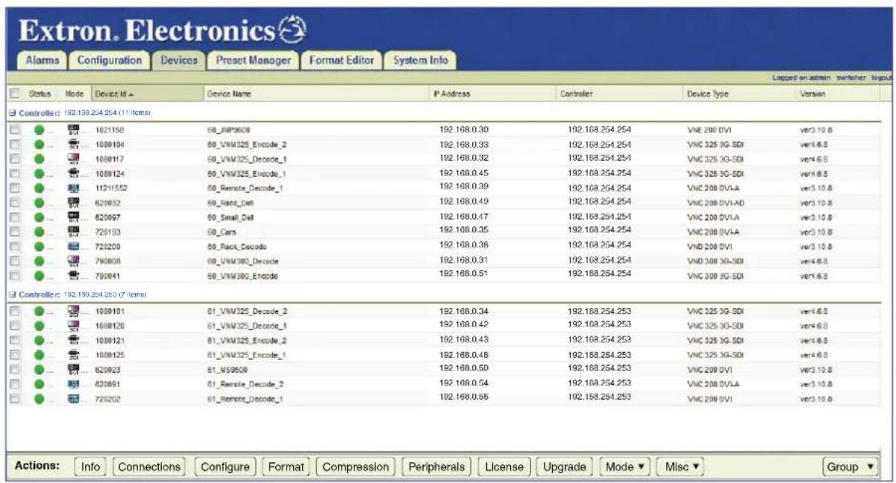This screenshot has width=896, height=483.
Task: Click the mode icon for 61_Remote_Decode_2
Action: coord(74,384)
